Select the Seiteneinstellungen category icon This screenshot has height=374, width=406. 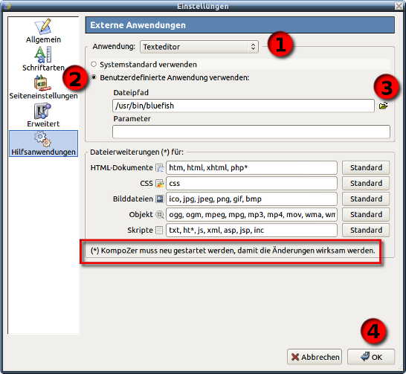42,83
